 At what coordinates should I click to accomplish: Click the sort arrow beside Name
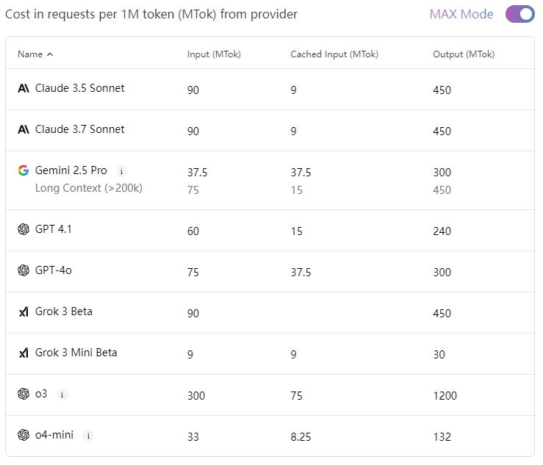pyautogui.click(x=50, y=54)
